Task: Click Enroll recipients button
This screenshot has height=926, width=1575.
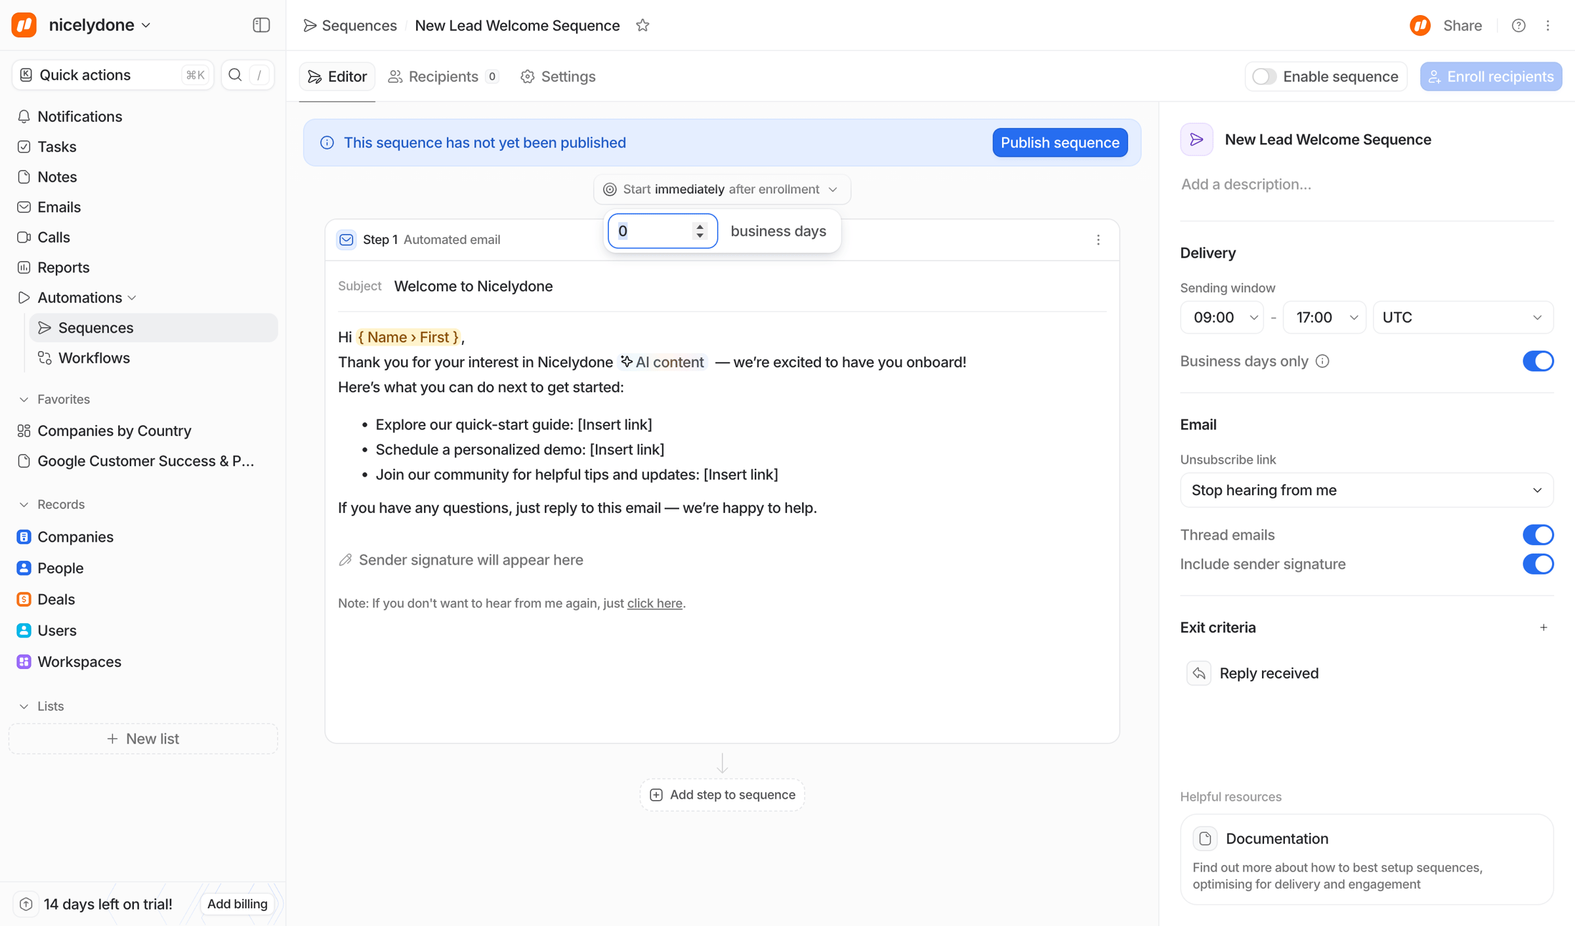Action: click(x=1491, y=77)
